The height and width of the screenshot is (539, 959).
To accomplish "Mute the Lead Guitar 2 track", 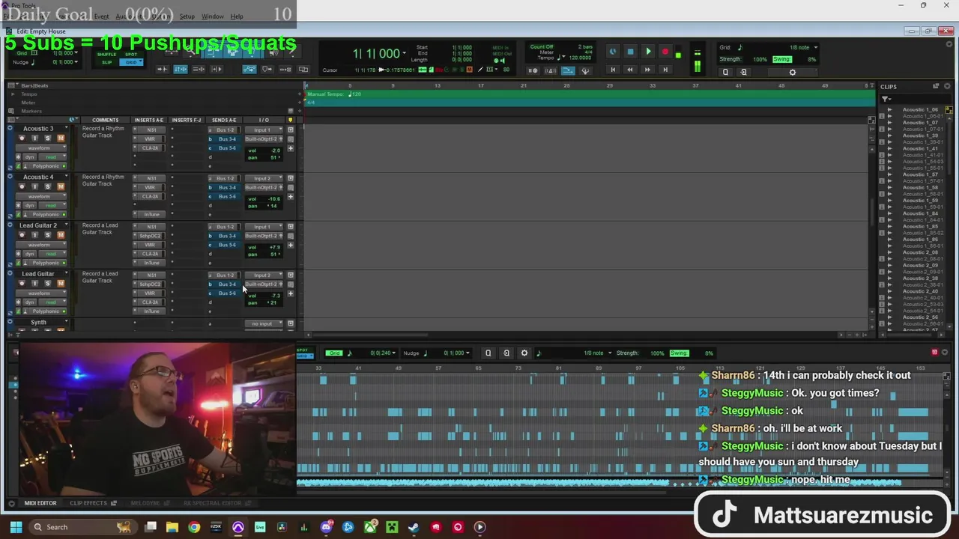I will (61, 235).
